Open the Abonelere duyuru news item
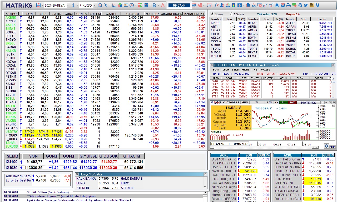The width and height of the screenshot is (337, 202). coord(61,196)
